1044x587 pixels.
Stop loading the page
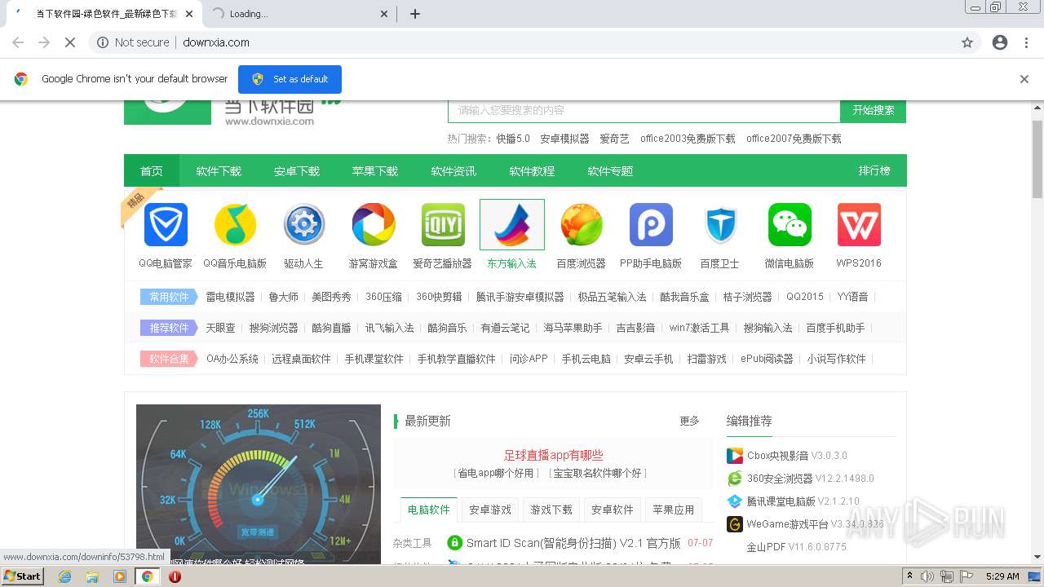(70, 42)
